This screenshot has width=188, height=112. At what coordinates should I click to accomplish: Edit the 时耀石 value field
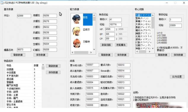click(x=50, y=38)
